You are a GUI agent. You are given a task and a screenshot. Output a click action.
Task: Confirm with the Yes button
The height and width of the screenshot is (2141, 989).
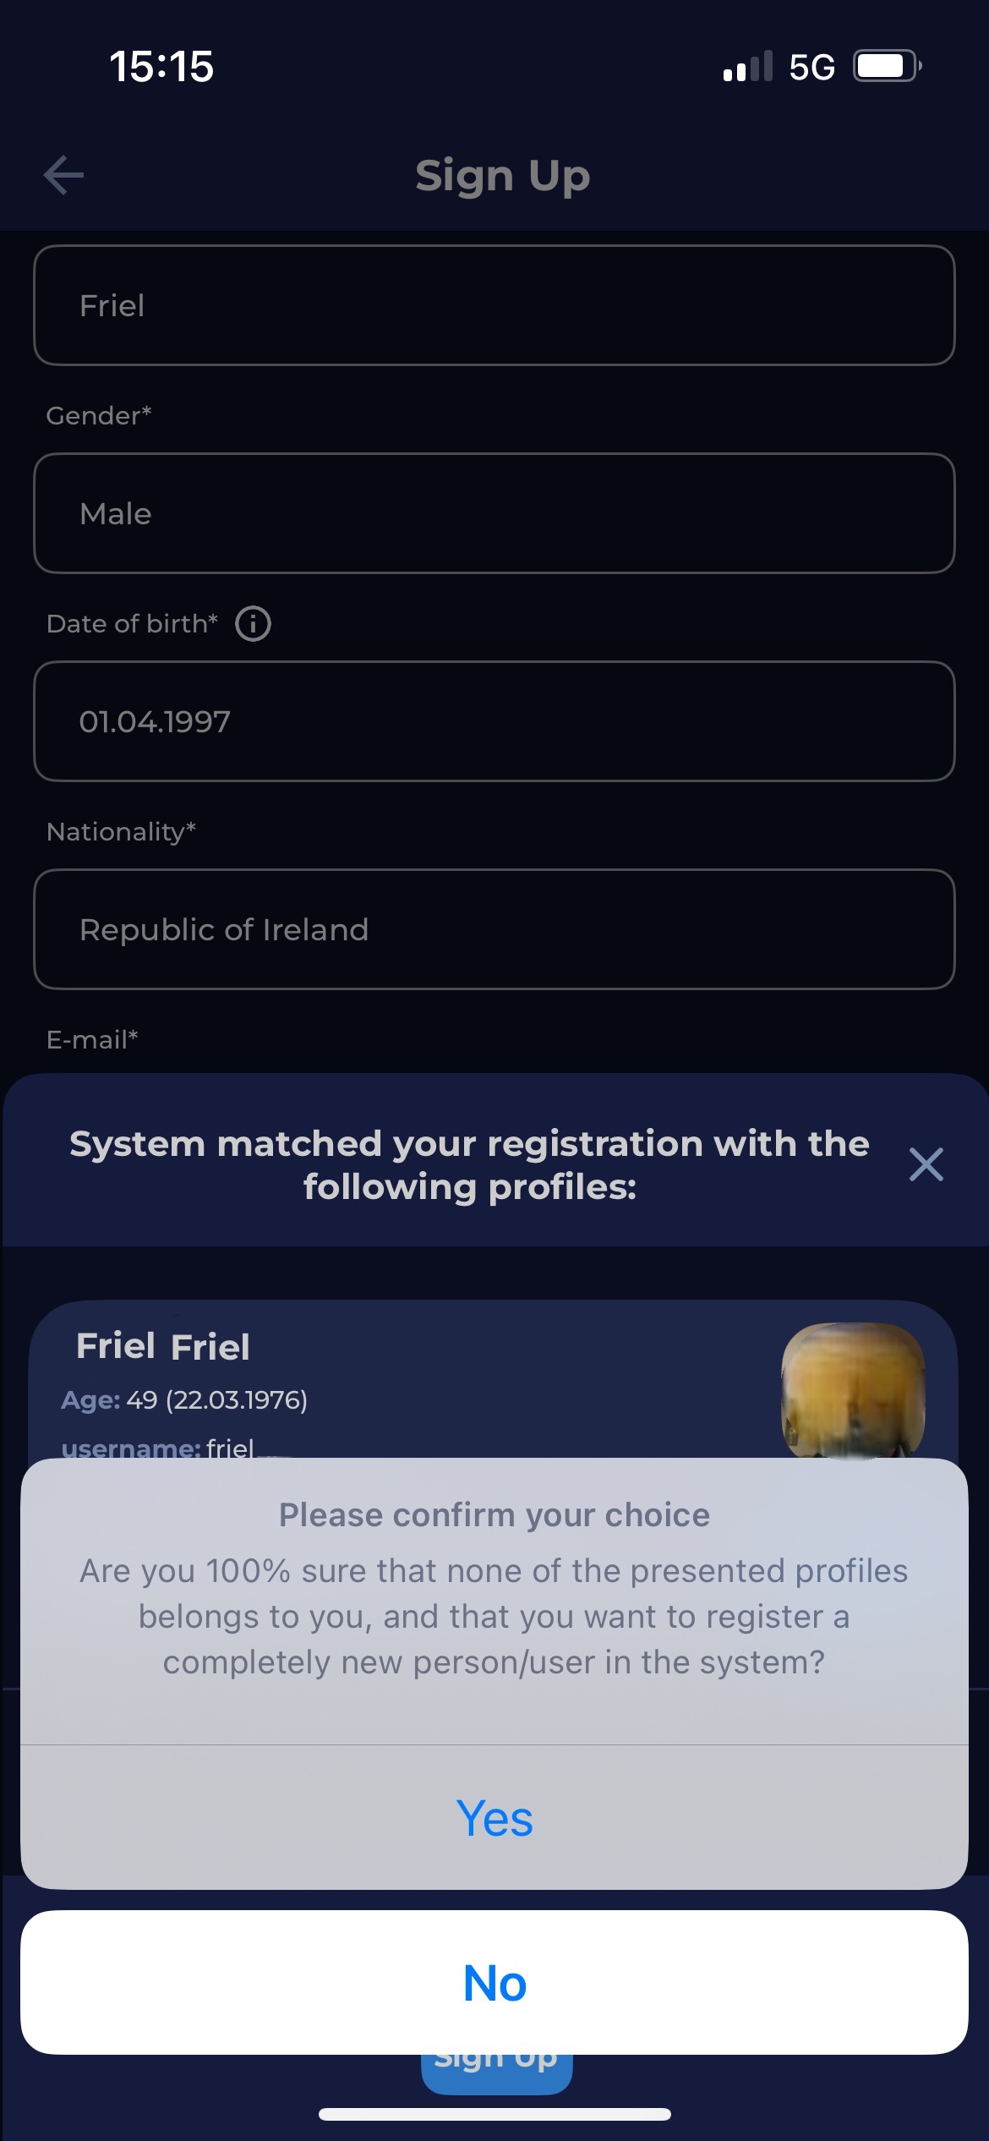pos(494,1818)
